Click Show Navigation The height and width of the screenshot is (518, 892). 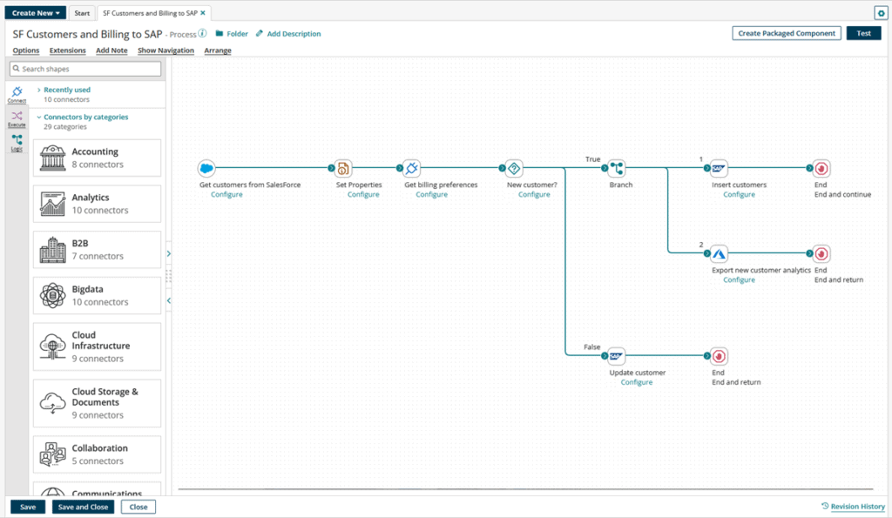tap(166, 50)
